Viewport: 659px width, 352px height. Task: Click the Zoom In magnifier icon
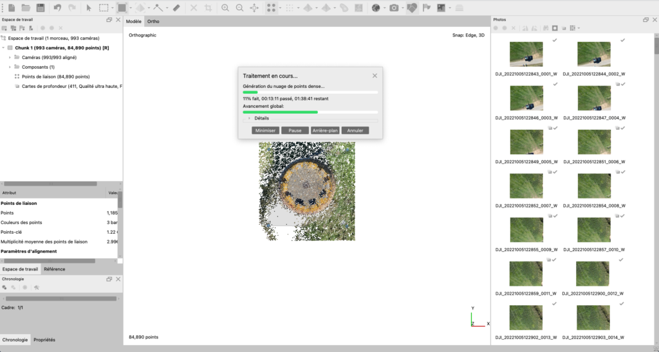click(x=225, y=8)
